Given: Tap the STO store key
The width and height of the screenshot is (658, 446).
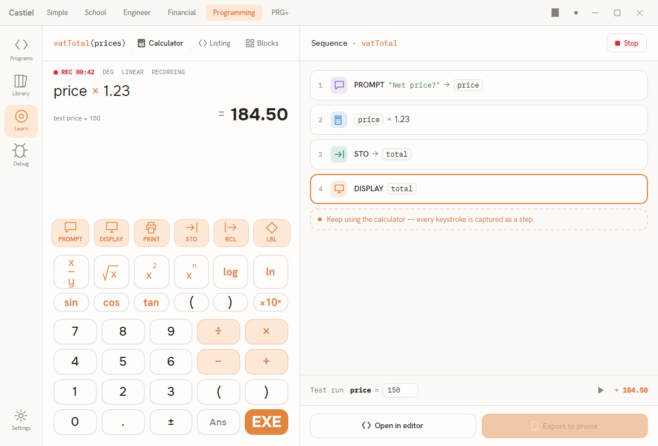Looking at the screenshot, I should coord(191,233).
